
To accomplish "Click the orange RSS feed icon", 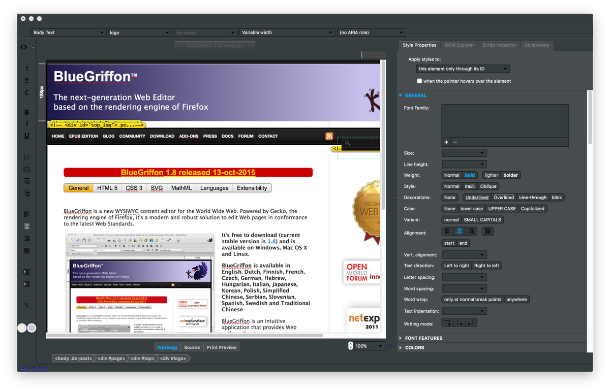I will pyautogui.click(x=329, y=136).
